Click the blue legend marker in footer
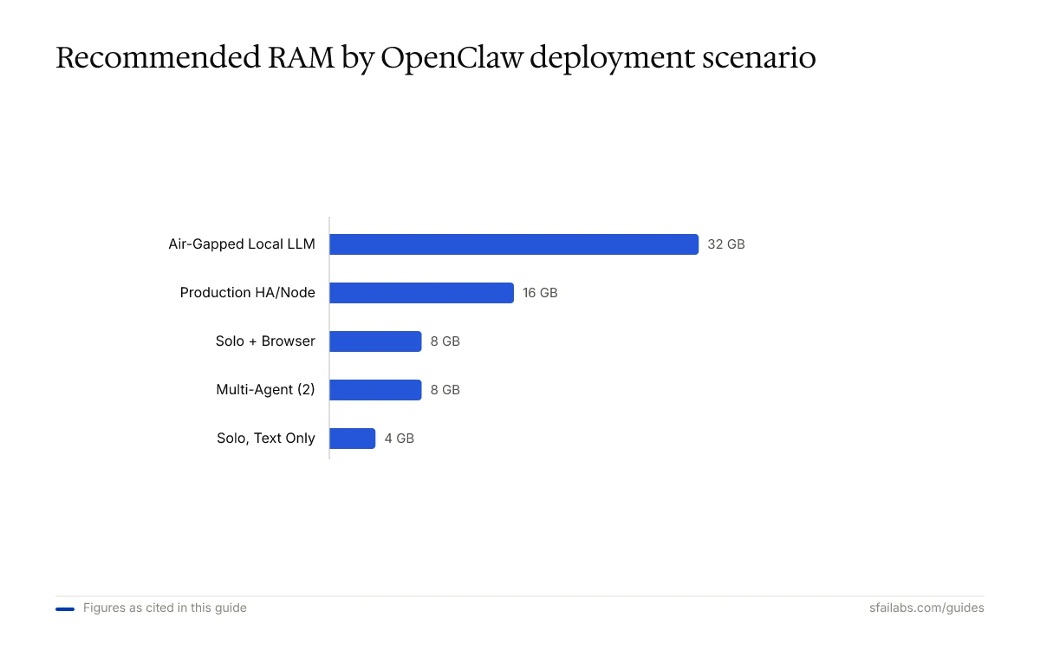 (65, 609)
